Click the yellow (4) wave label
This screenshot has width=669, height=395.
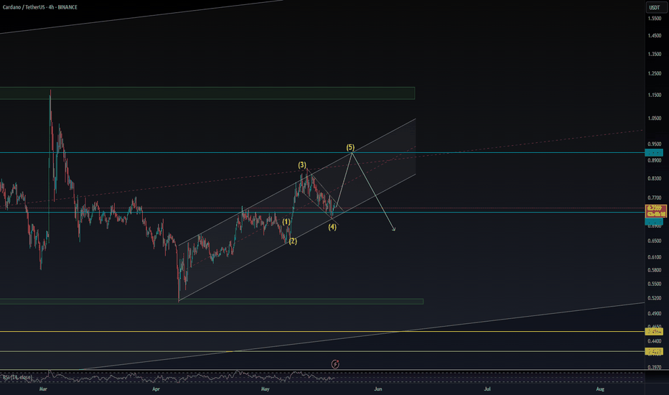332,227
